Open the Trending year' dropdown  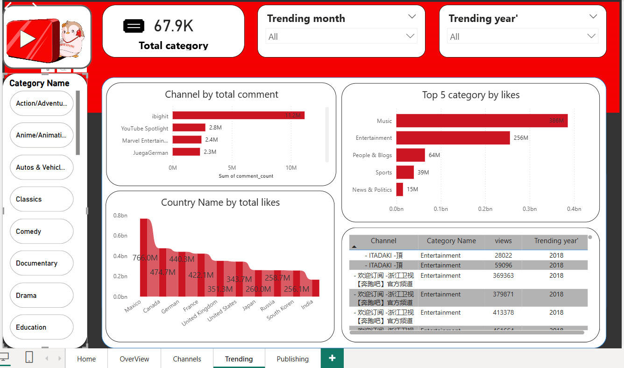click(593, 16)
